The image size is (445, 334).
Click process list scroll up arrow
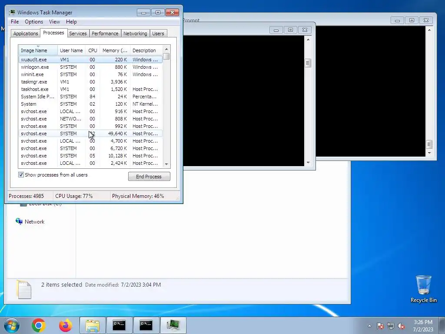(166, 49)
